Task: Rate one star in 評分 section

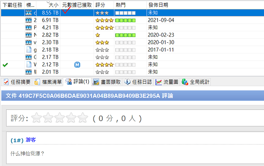Action: click(36, 118)
